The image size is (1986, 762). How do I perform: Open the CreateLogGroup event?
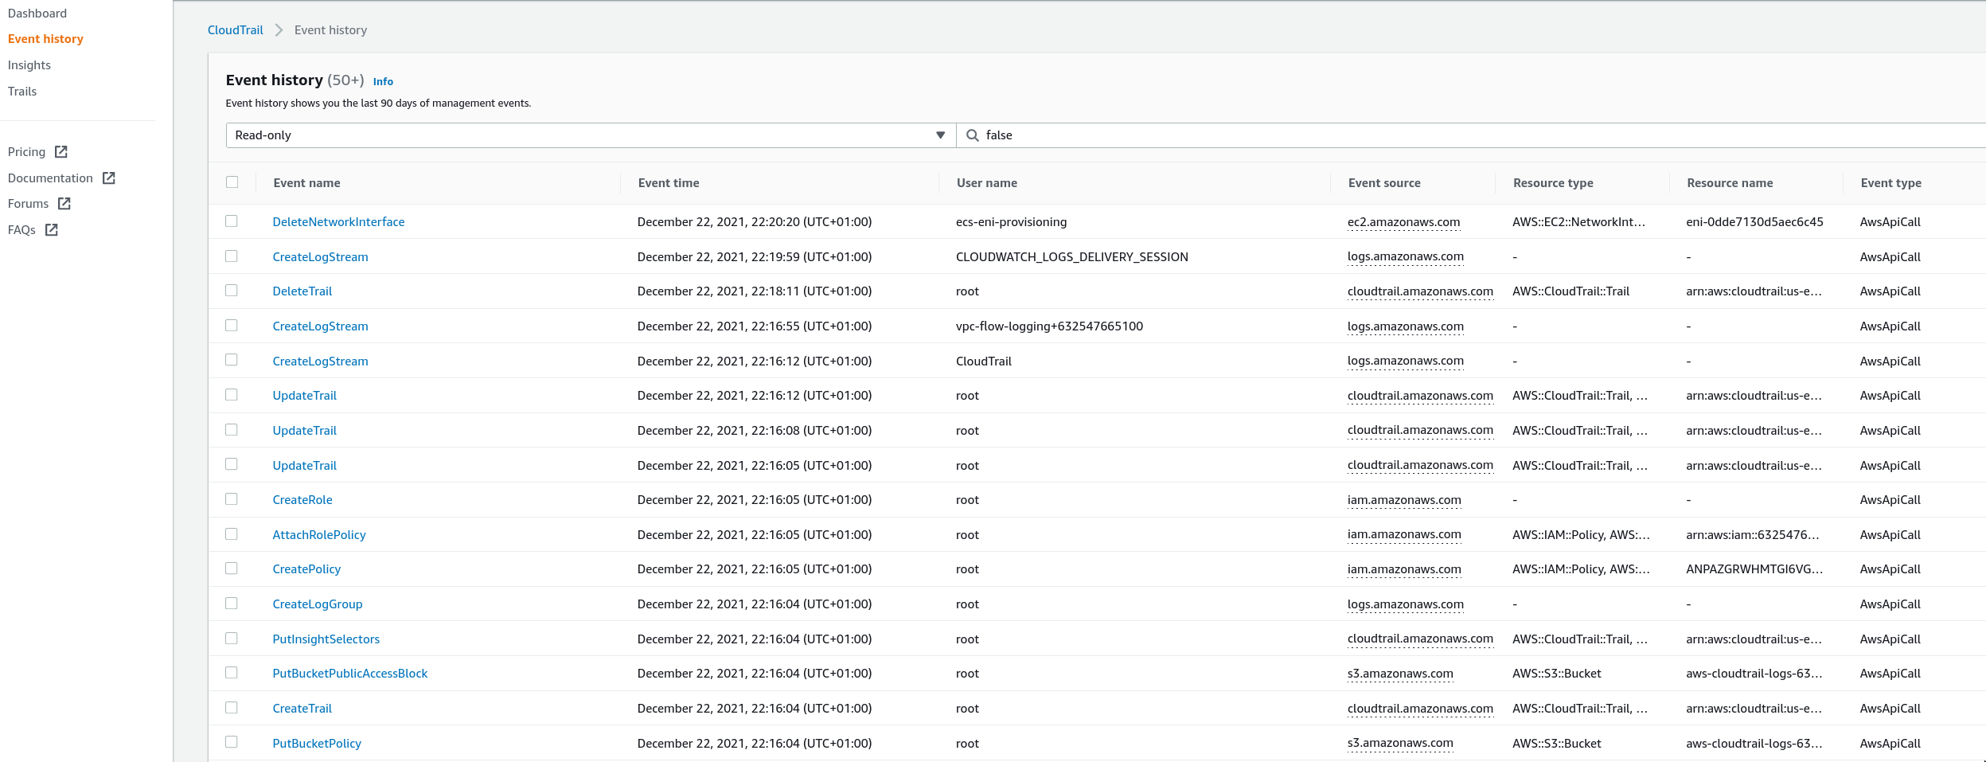[x=318, y=604]
